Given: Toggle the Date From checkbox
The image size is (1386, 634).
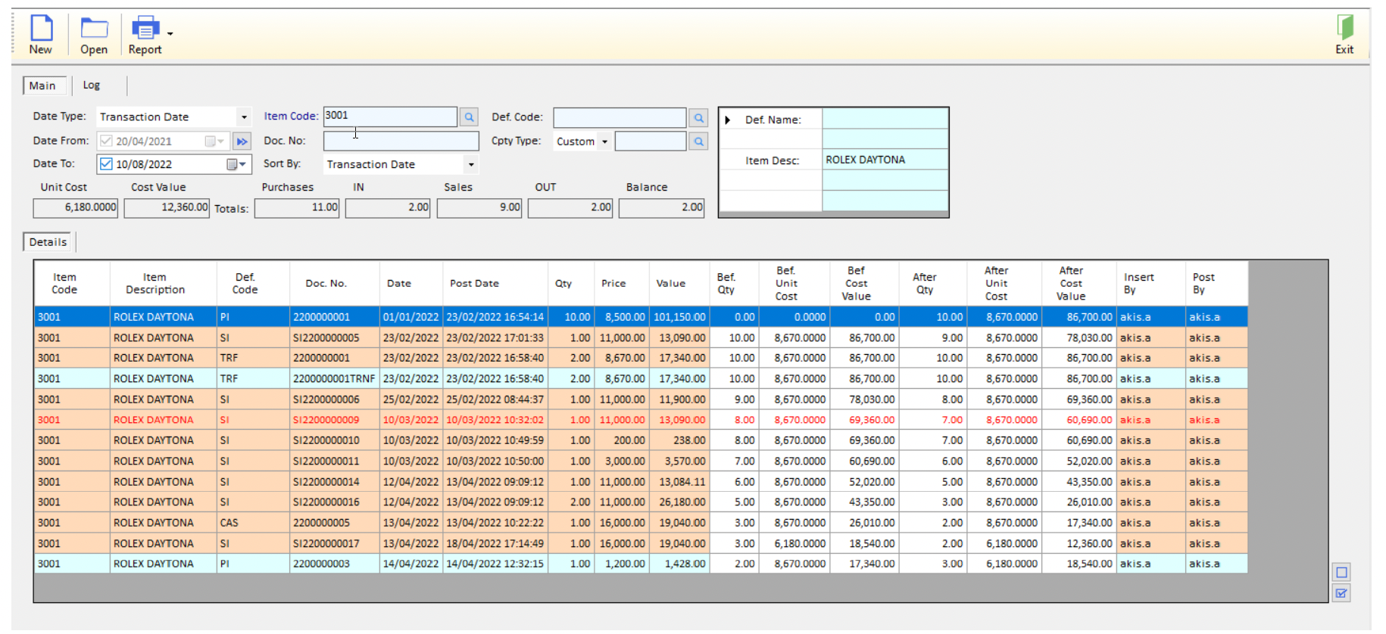Looking at the screenshot, I should click(x=106, y=141).
